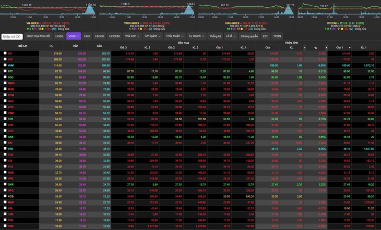Expand the Thỏa thuận dropdown
Screen dimensions: 381x230
pyautogui.click(x=175, y=36)
